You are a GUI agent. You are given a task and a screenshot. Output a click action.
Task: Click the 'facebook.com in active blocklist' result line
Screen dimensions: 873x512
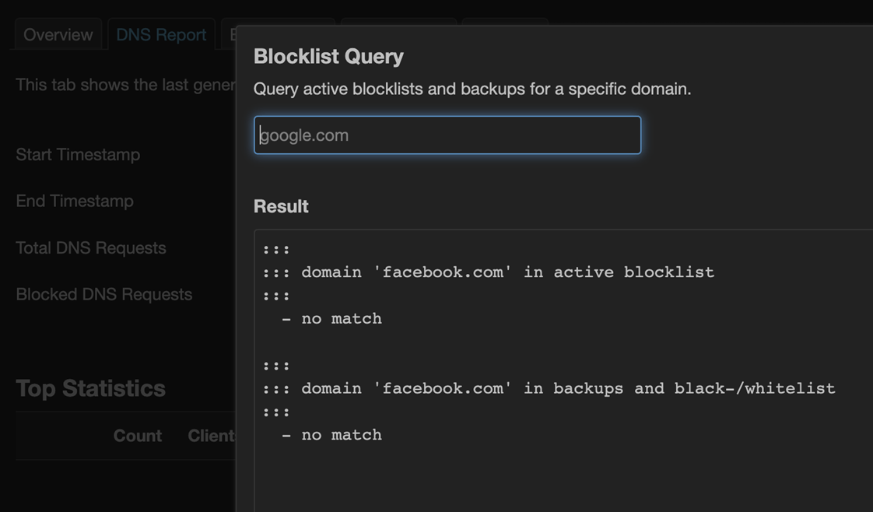tap(507, 272)
